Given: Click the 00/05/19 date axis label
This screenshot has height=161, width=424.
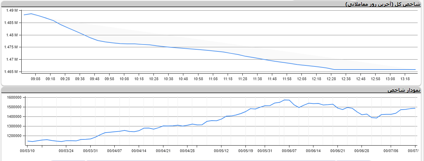Looking at the screenshot, I should point(245,150).
